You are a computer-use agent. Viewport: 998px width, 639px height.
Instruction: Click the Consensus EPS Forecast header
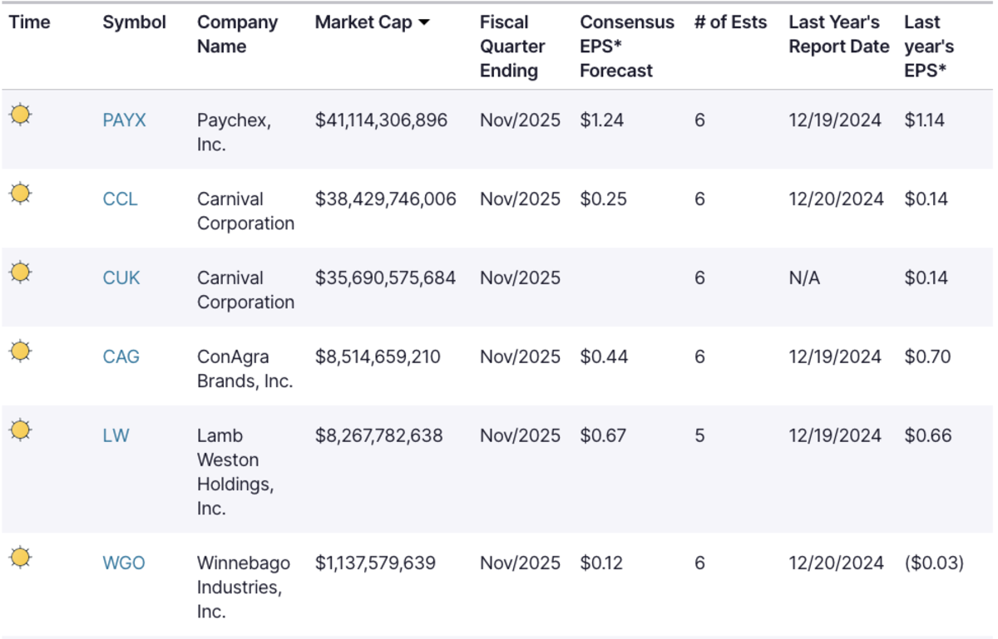627,47
